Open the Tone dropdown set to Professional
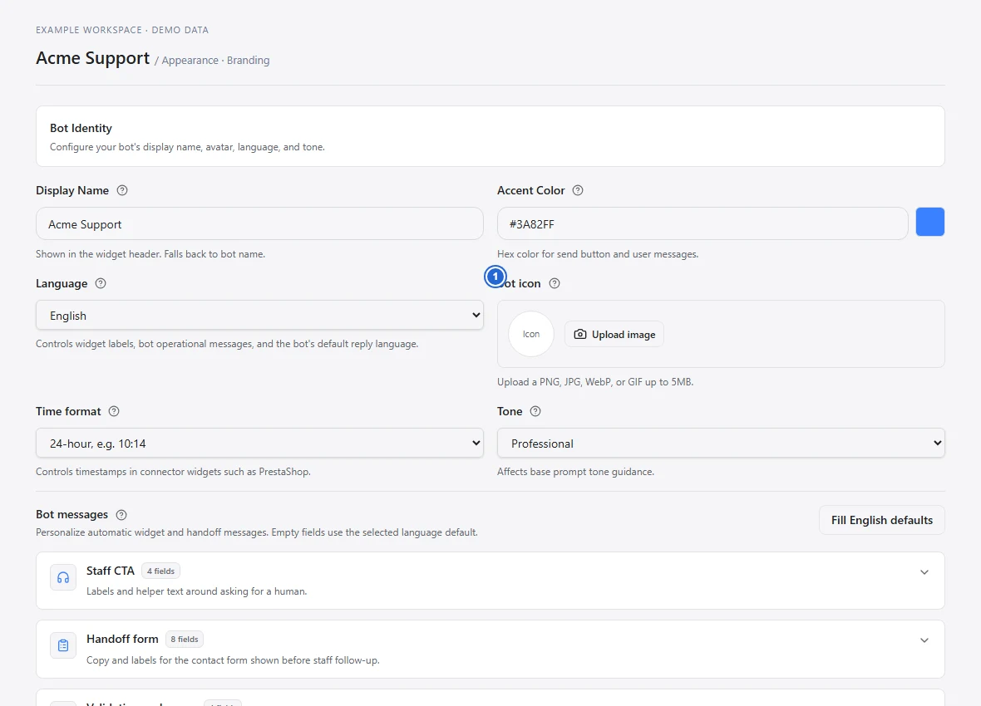 pyautogui.click(x=721, y=443)
